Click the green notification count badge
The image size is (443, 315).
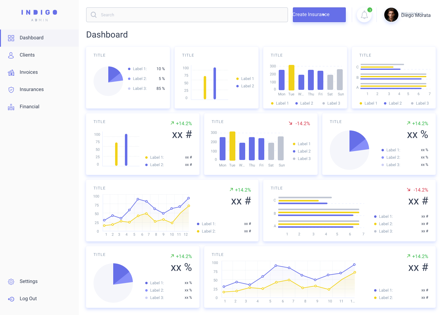(370, 10)
